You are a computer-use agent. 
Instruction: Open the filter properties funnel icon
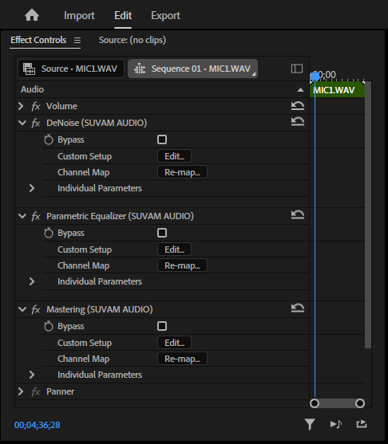click(x=310, y=424)
